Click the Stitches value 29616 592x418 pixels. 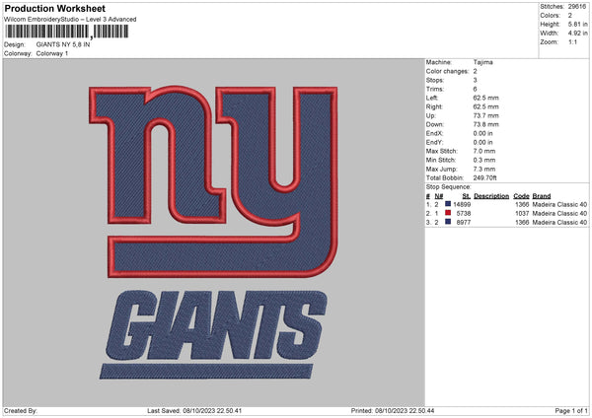[577, 7]
